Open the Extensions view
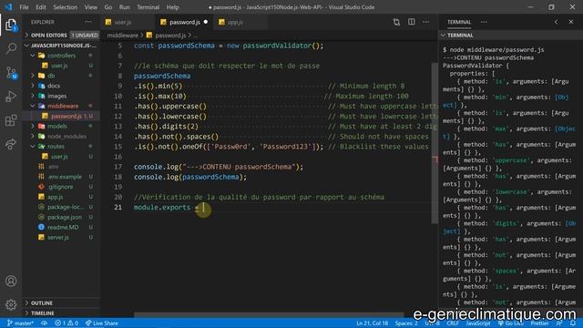 11,119
